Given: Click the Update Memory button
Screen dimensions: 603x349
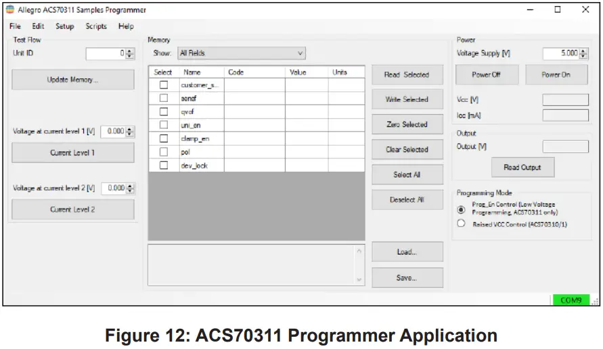Looking at the screenshot, I should coord(73,80).
